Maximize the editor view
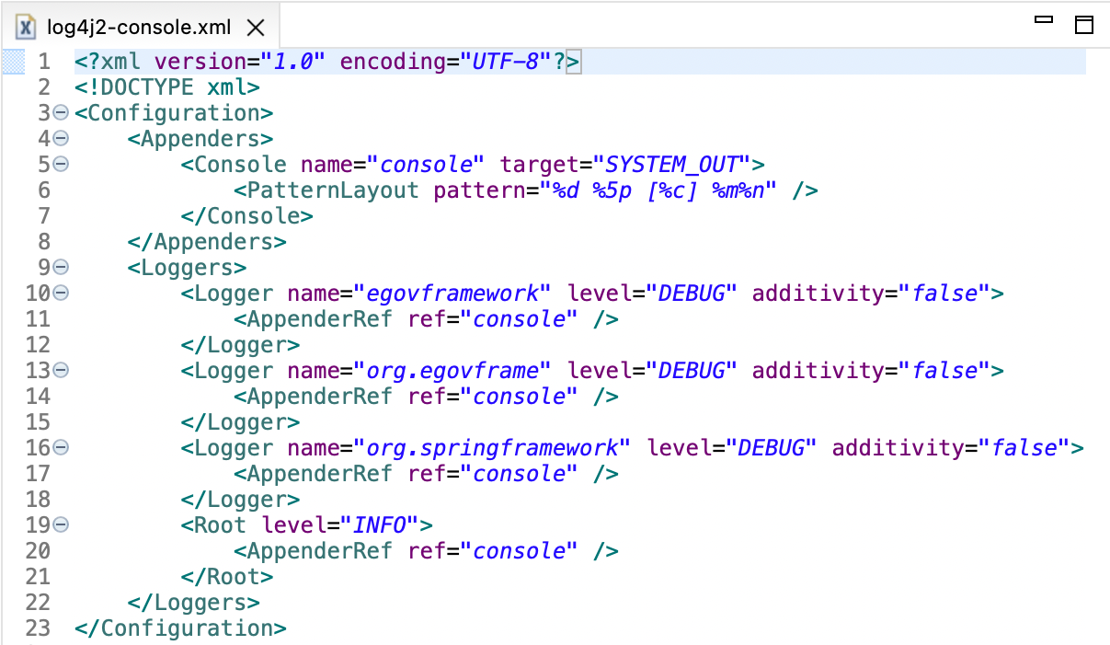The width and height of the screenshot is (1110, 645). tap(1084, 27)
